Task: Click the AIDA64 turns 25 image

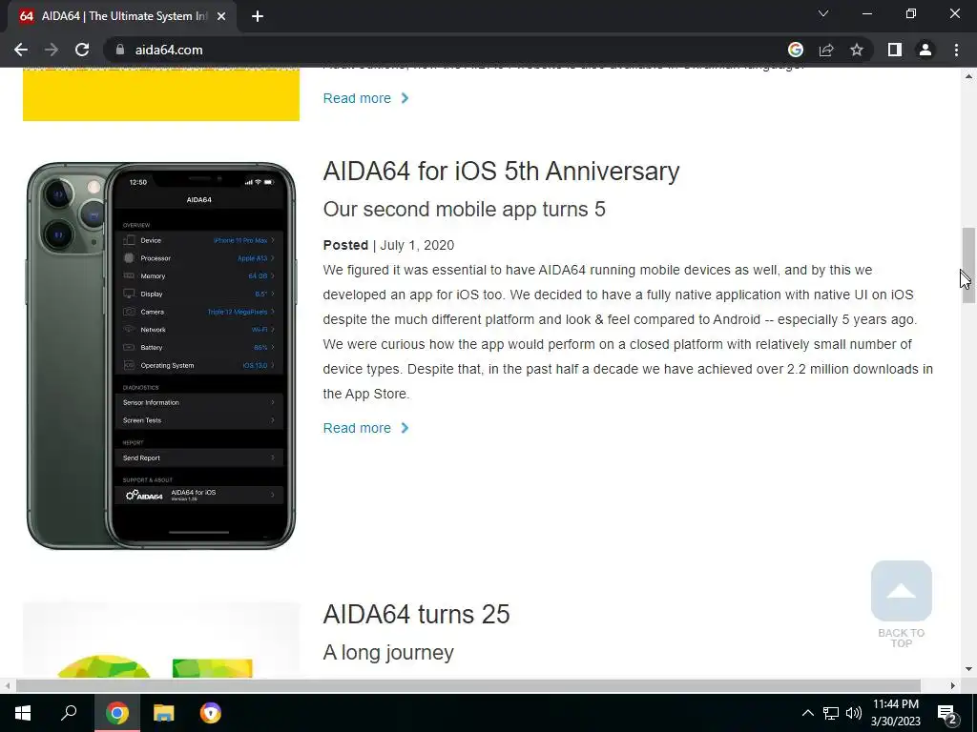Action: 160,640
